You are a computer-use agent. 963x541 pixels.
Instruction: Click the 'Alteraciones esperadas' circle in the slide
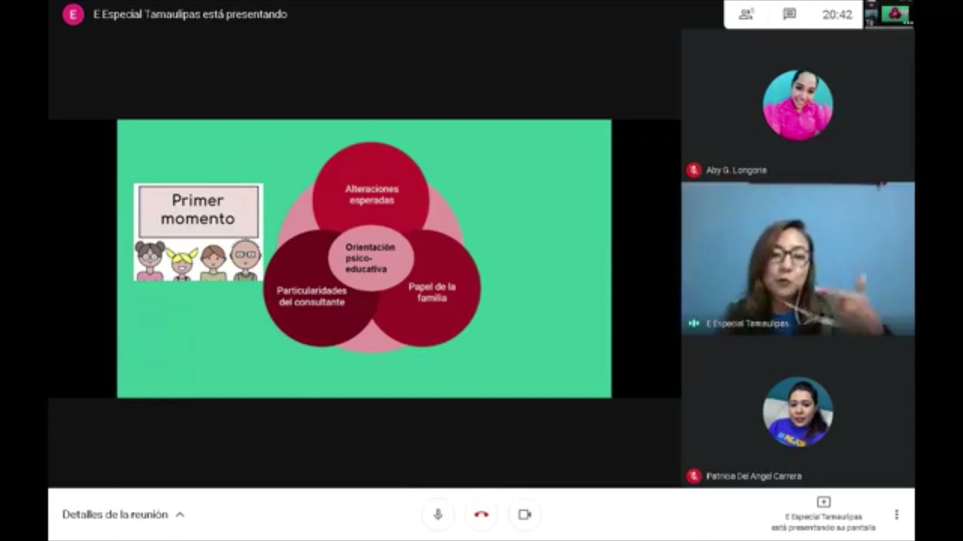(371, 189)
